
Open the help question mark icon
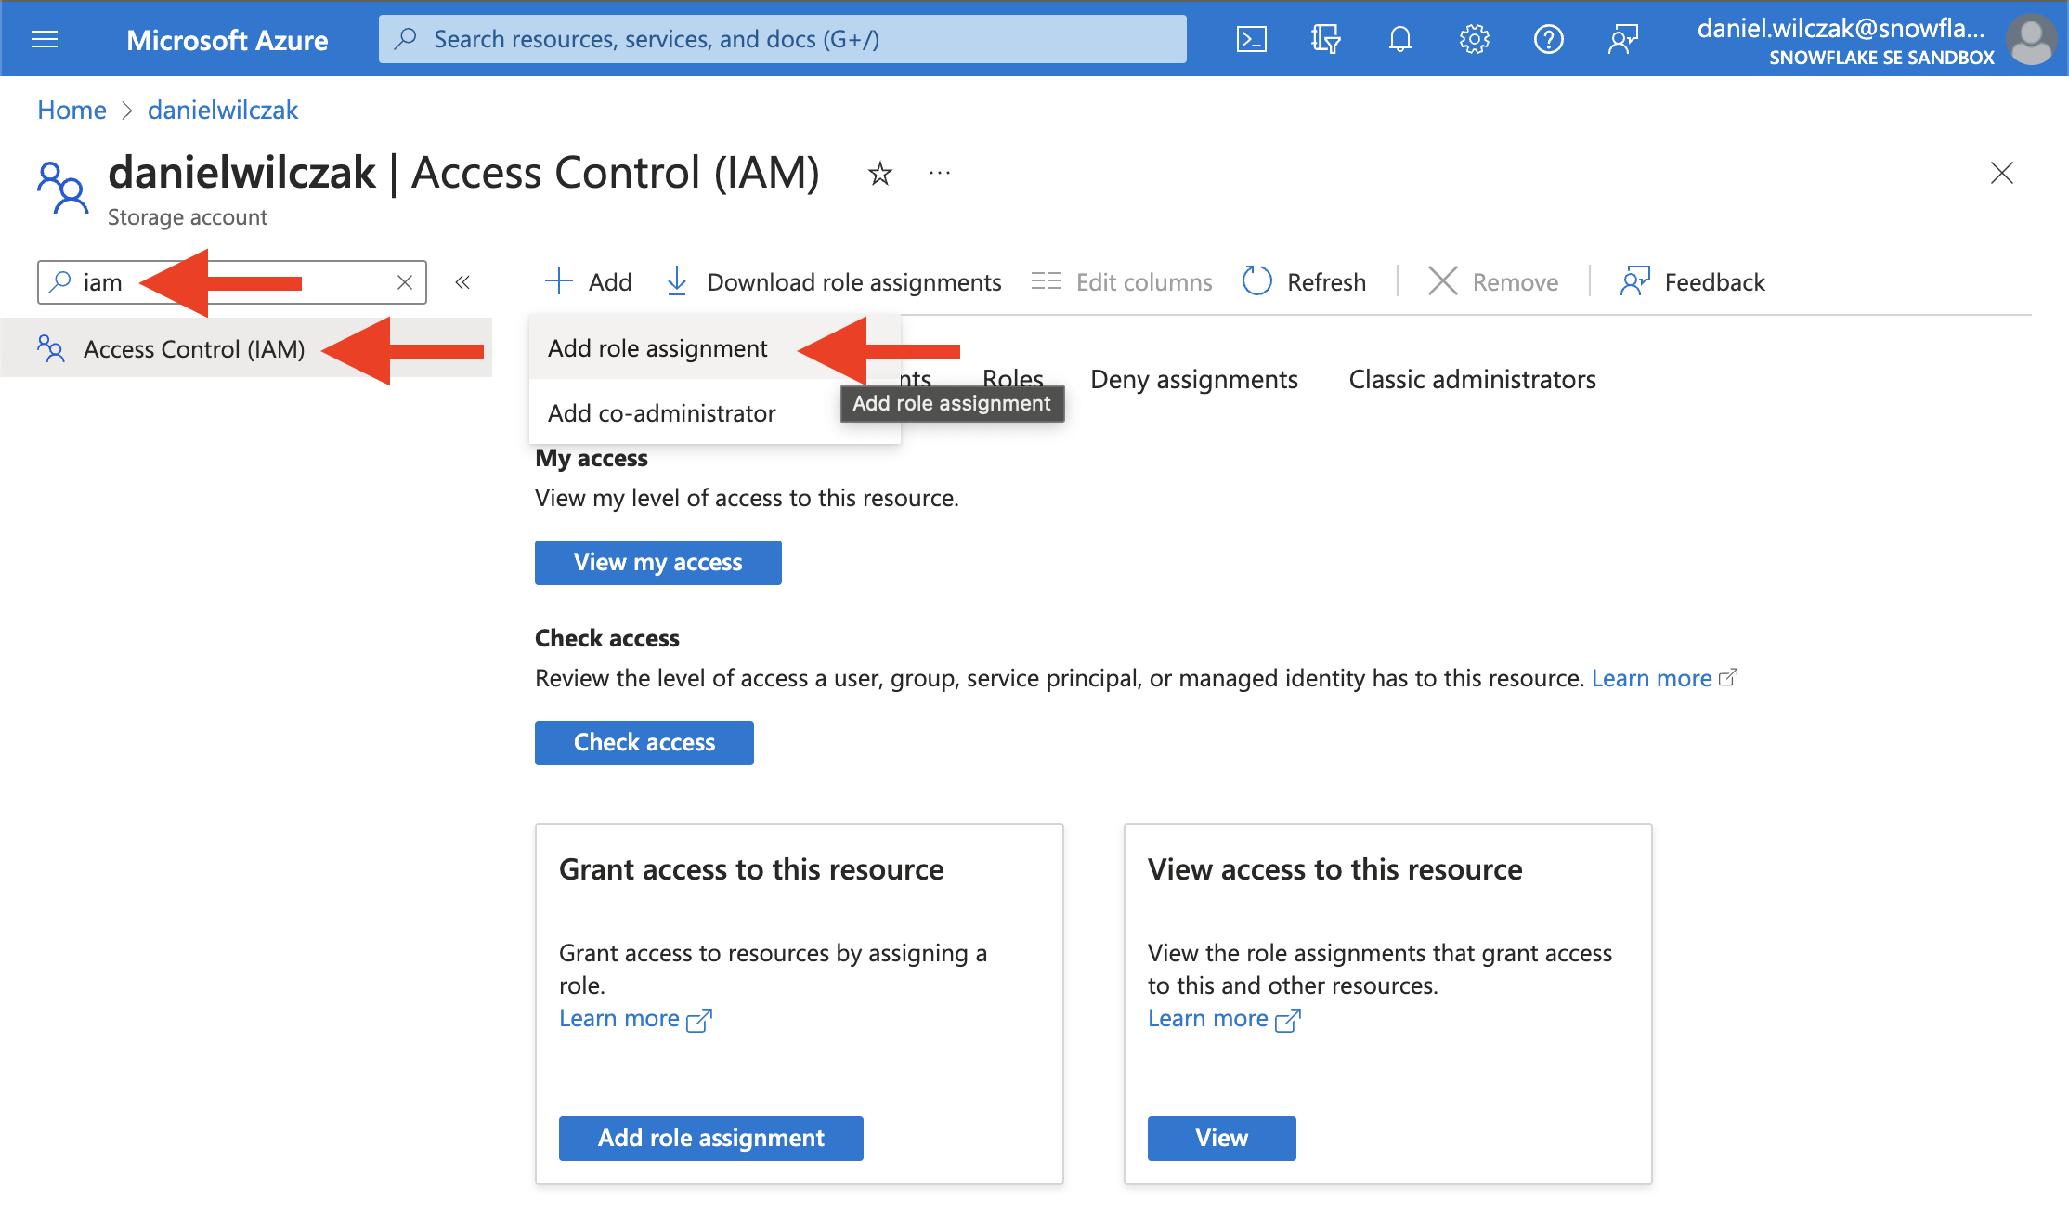coord(1548,39)
